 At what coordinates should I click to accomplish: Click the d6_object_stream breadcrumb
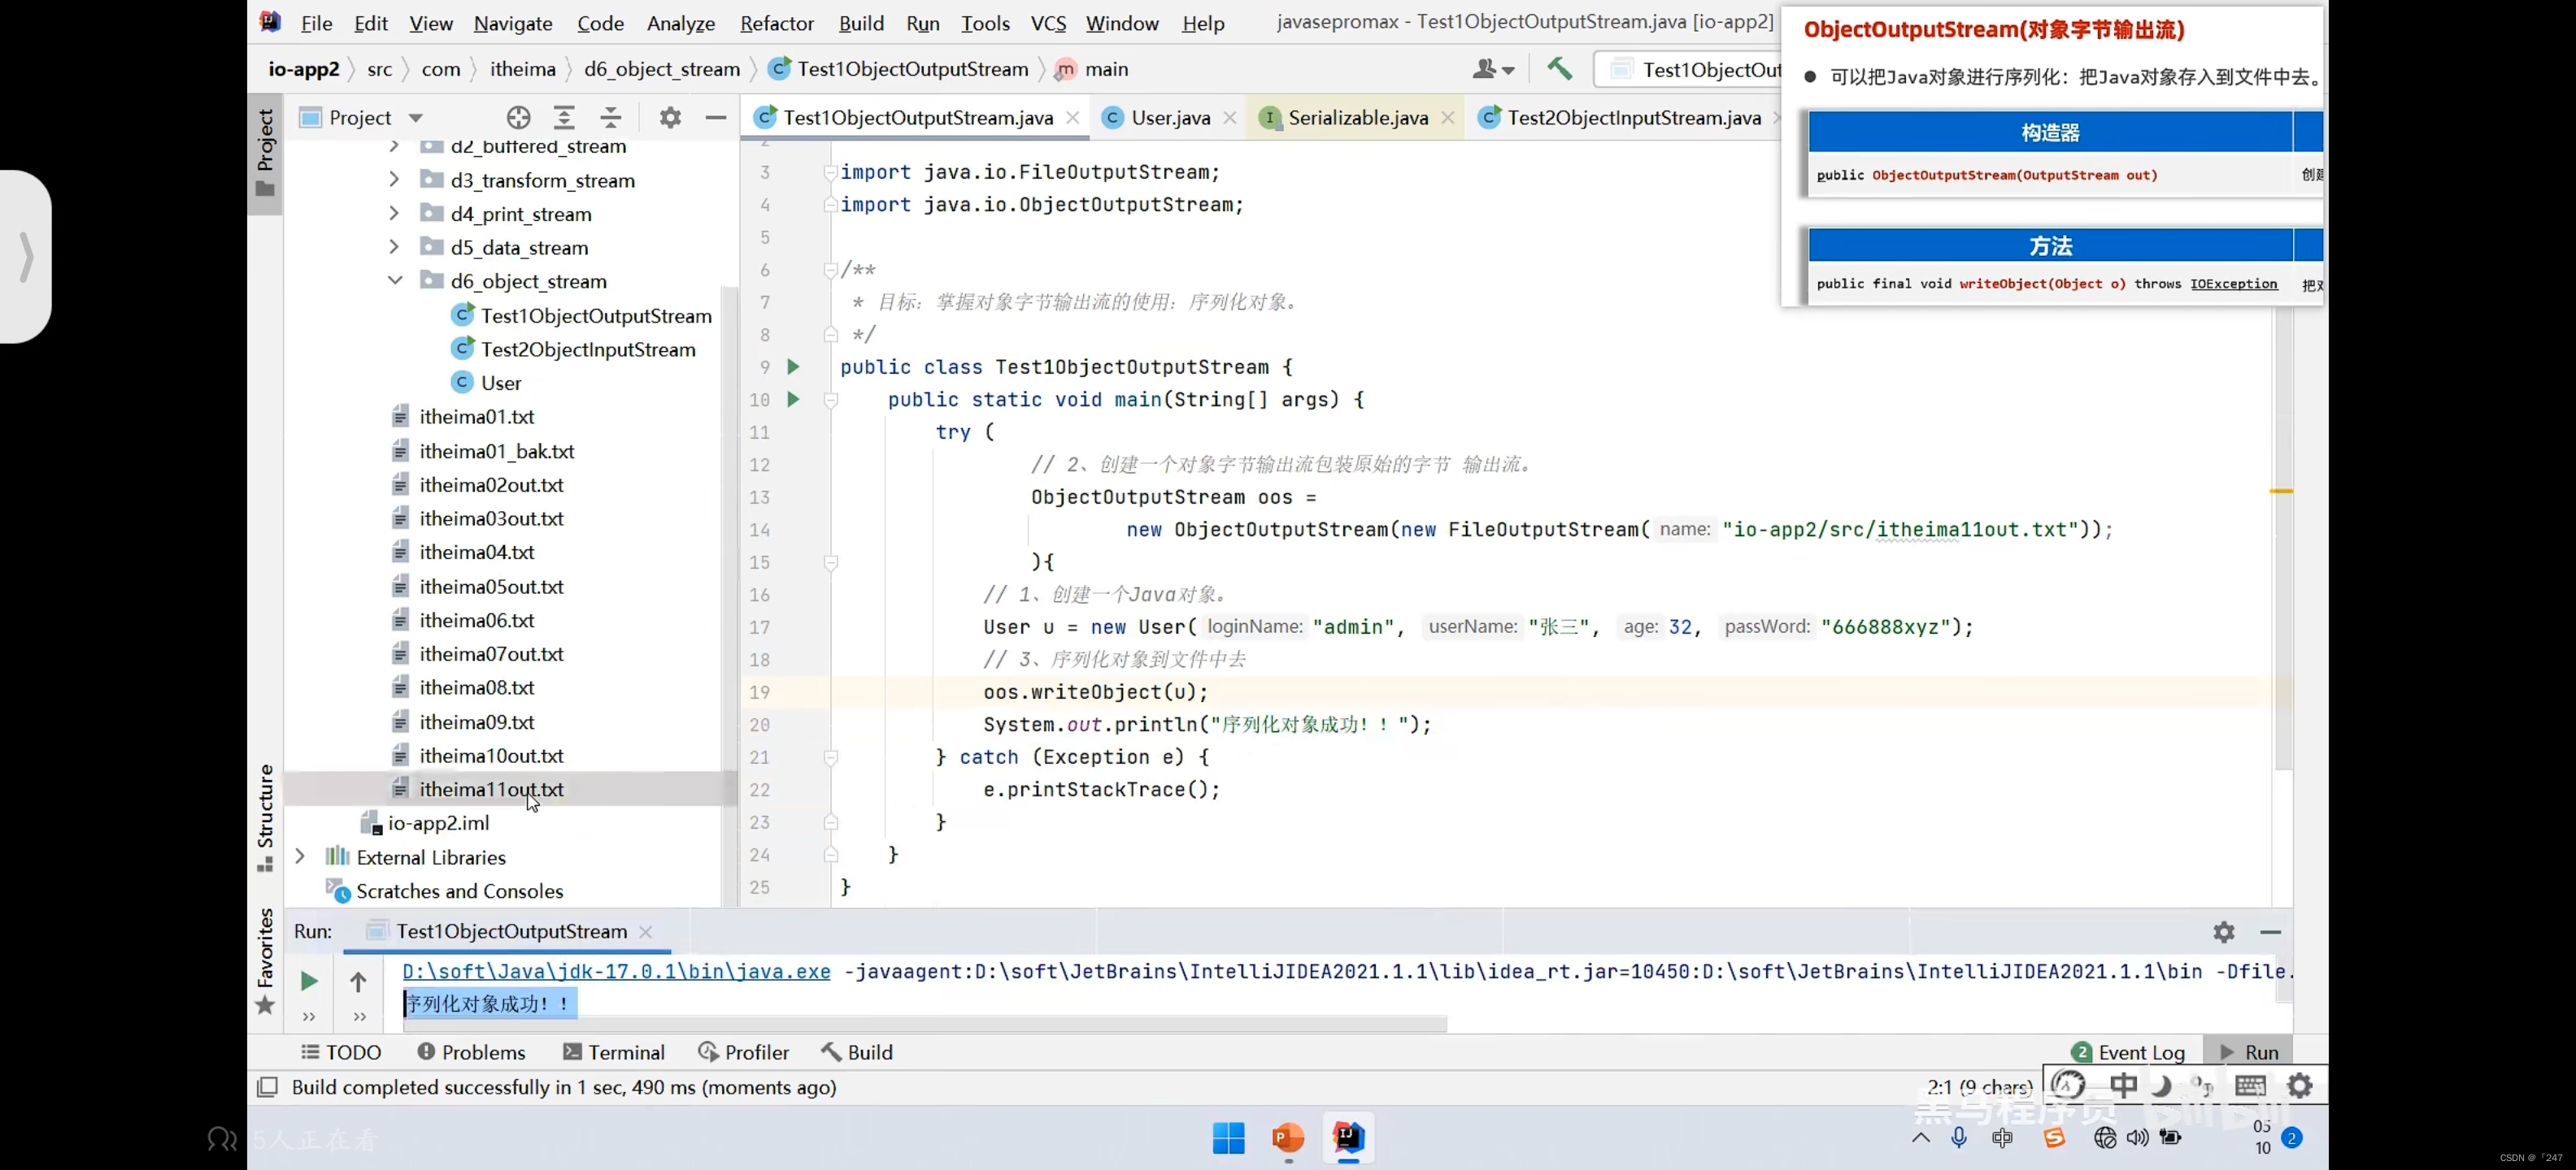(x=662, y=69)
